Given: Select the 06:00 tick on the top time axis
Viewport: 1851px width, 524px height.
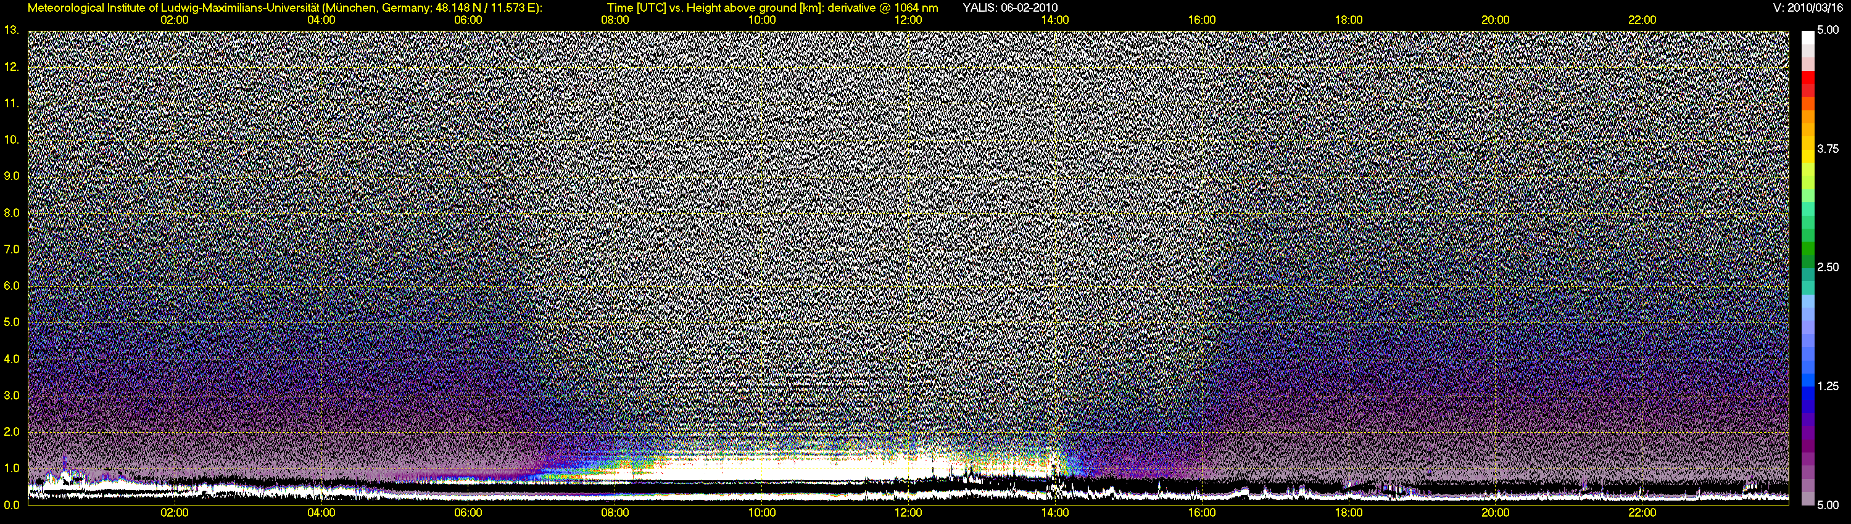Looking at the screenshot, I should tap(468, 20).
